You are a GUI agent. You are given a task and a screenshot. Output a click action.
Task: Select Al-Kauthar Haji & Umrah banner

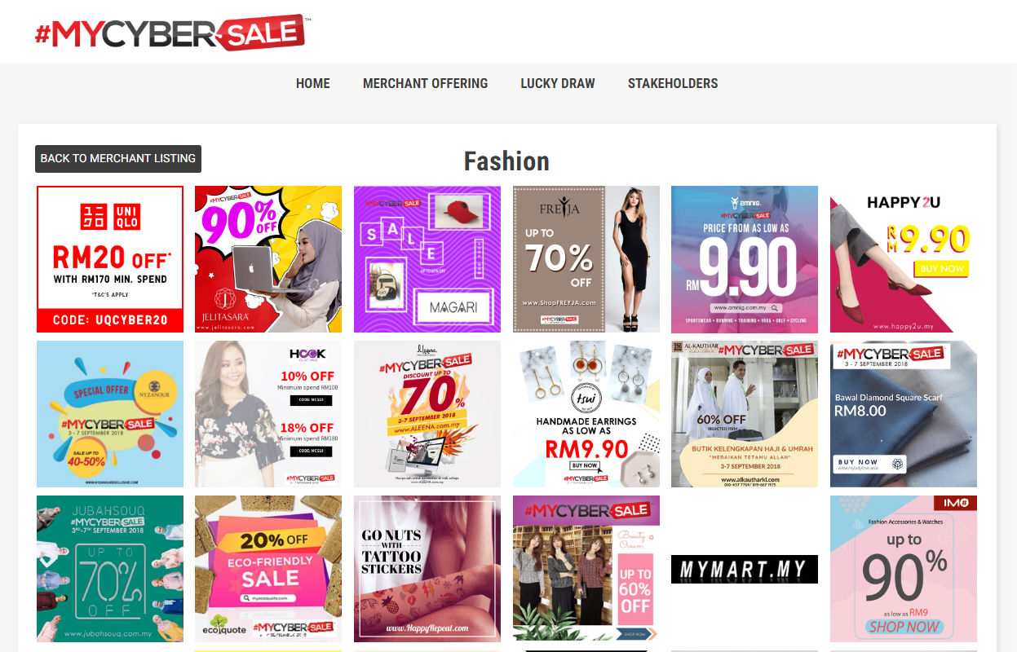click(745, 414)
